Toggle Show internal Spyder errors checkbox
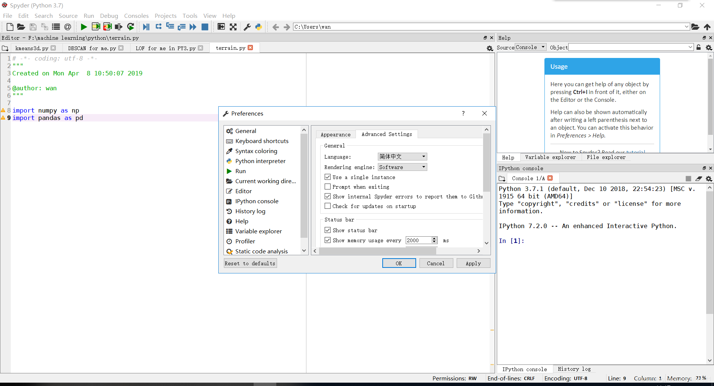Screen dimensions: 714x386 pyautogui.click(x=328, y=196)
